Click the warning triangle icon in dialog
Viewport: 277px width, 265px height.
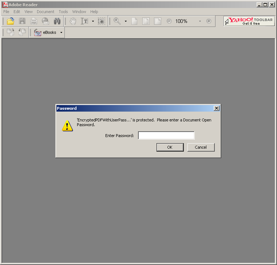(67, 126)
